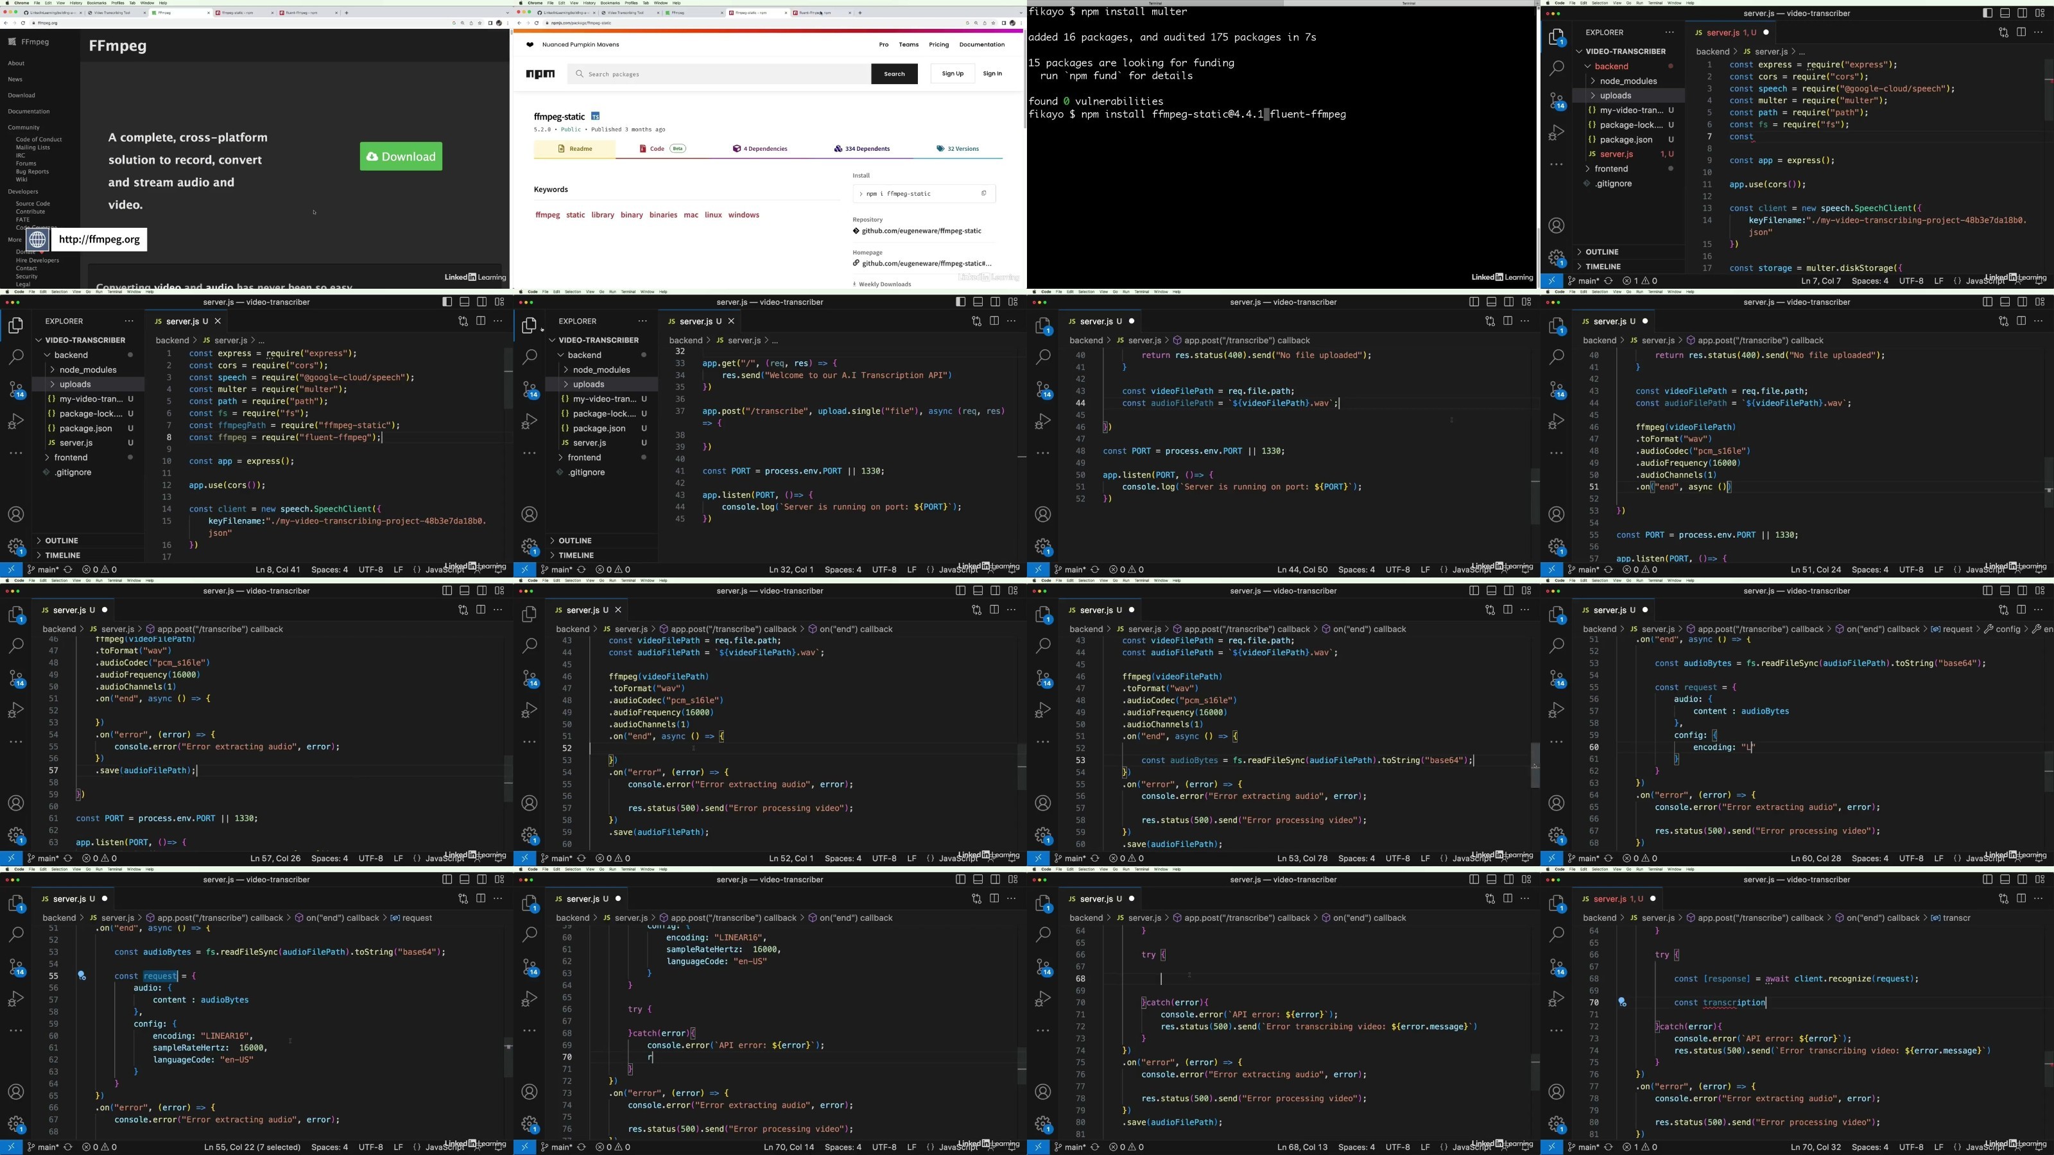
Task: Close the server.js tab in the Ln 8, Col 41 frame
Action: coord(218,321)
